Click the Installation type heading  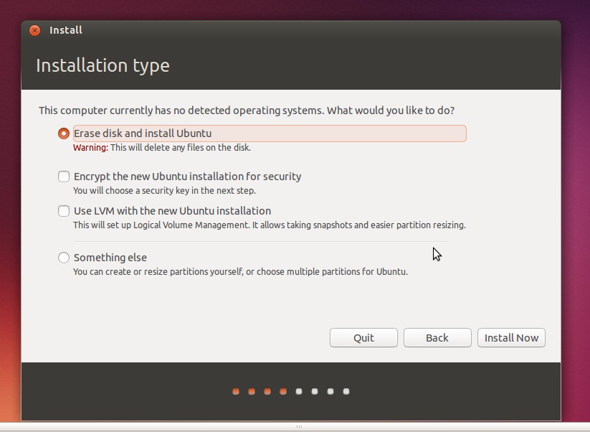tap(103, 65)
